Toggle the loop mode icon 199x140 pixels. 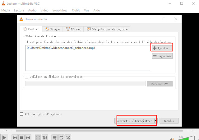click(61, 138)
